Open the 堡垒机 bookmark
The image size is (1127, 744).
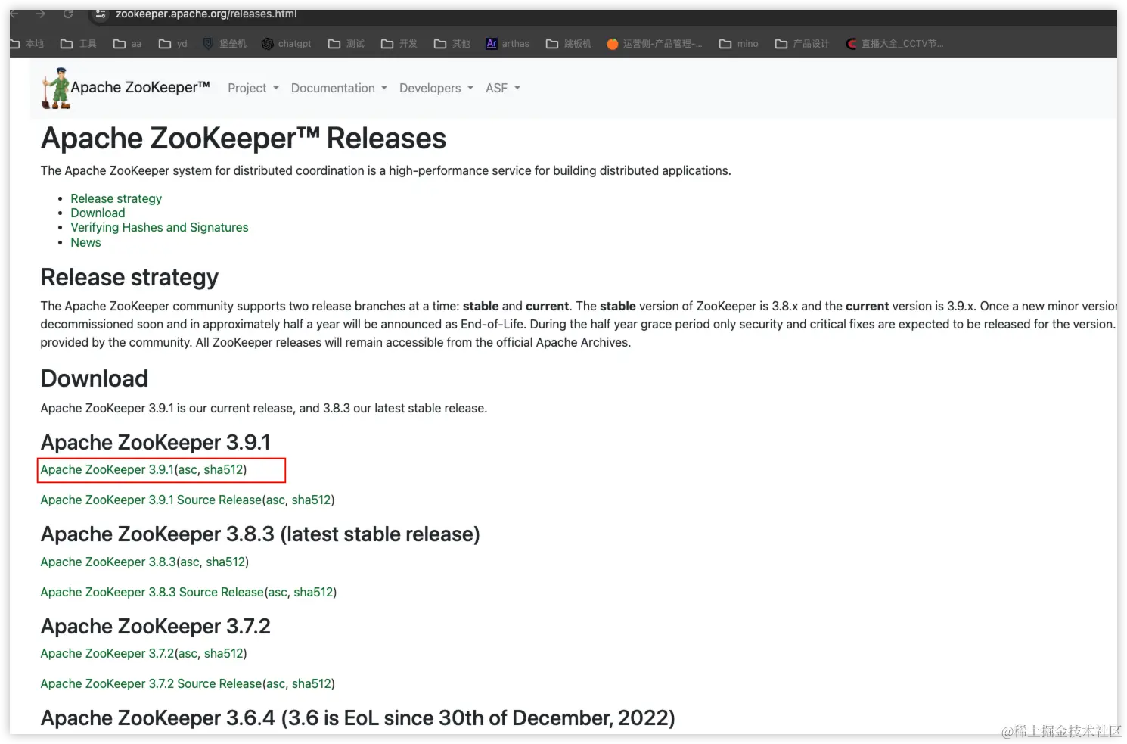click(x=225, y=44)
